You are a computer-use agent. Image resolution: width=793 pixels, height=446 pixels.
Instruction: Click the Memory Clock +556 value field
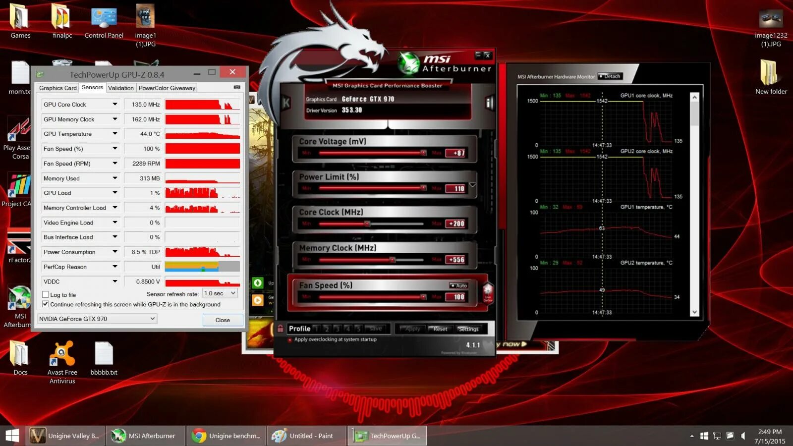tap(455, 259)
